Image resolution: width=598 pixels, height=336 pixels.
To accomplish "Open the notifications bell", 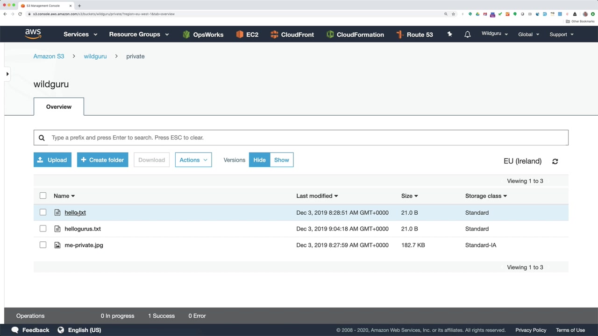I will tap(467, 35).
